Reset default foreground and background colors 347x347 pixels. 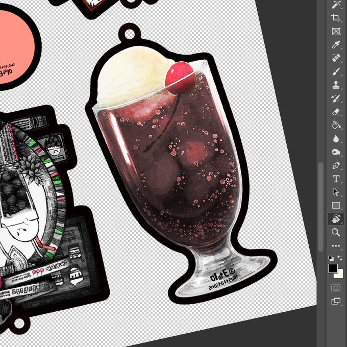click(331, 258)
